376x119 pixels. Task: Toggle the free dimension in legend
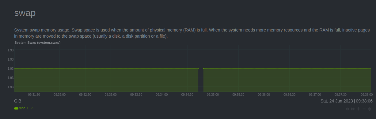point(22,108)
